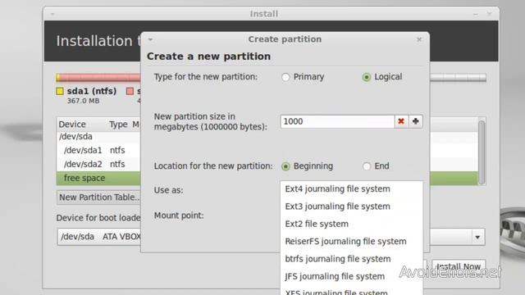Click sda1 (ntfs) legend label
Image resolution: width=525 pixels, height=295 pixels.
tap(92, 91)
